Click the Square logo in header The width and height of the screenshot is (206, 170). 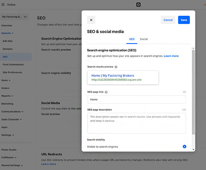(138, 5)
